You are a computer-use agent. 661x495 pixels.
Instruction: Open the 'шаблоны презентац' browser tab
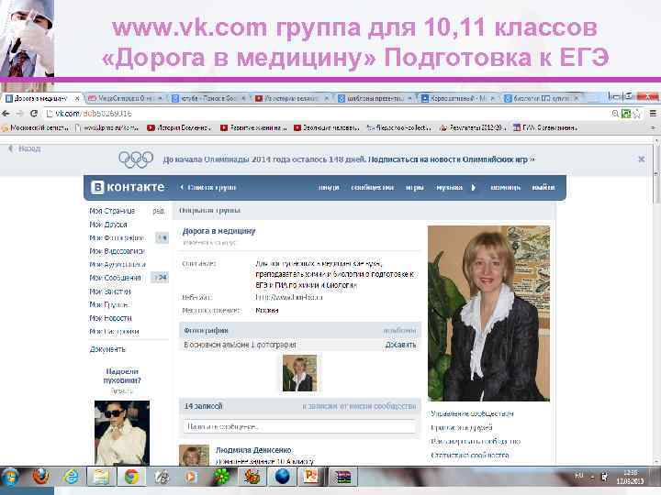(x=375, y=98)
